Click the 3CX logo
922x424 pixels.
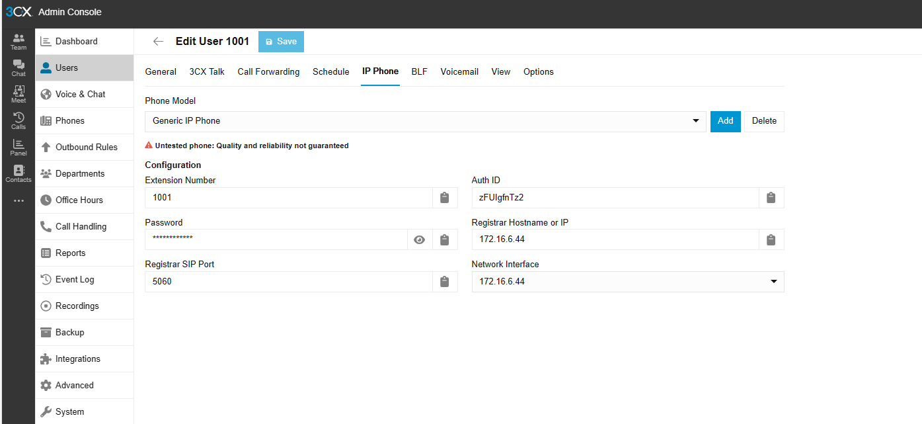point(19,12)
